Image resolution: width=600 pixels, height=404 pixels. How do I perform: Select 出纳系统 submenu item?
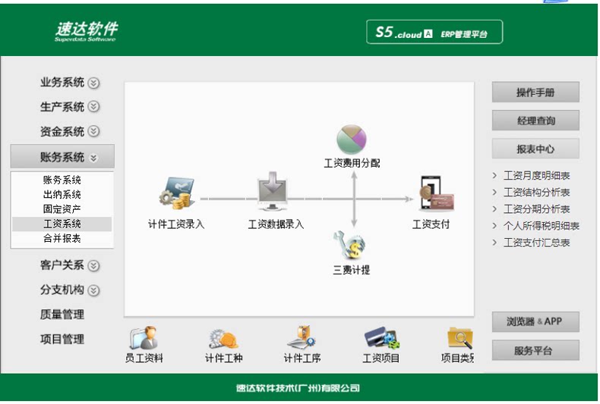click(62, 194)
